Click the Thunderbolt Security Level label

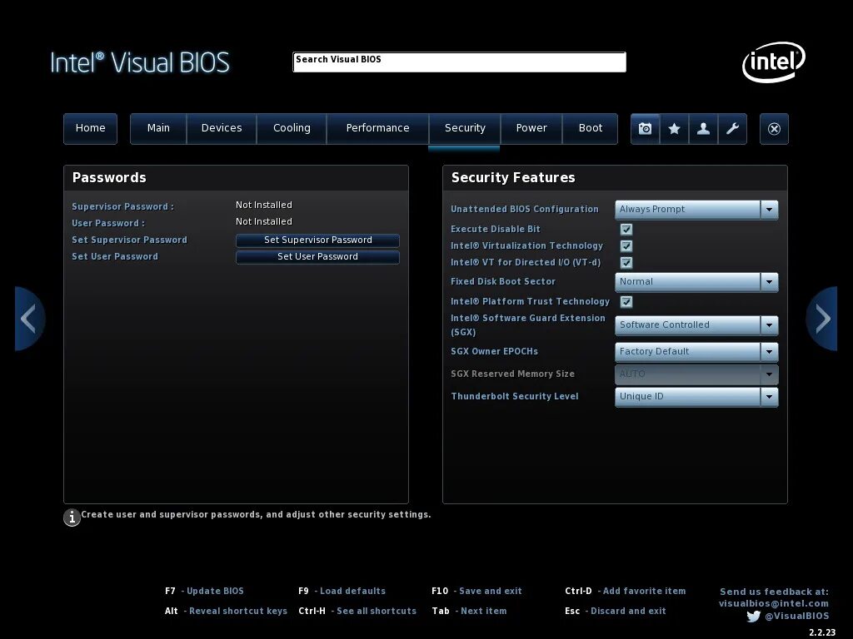coord(515,396)
